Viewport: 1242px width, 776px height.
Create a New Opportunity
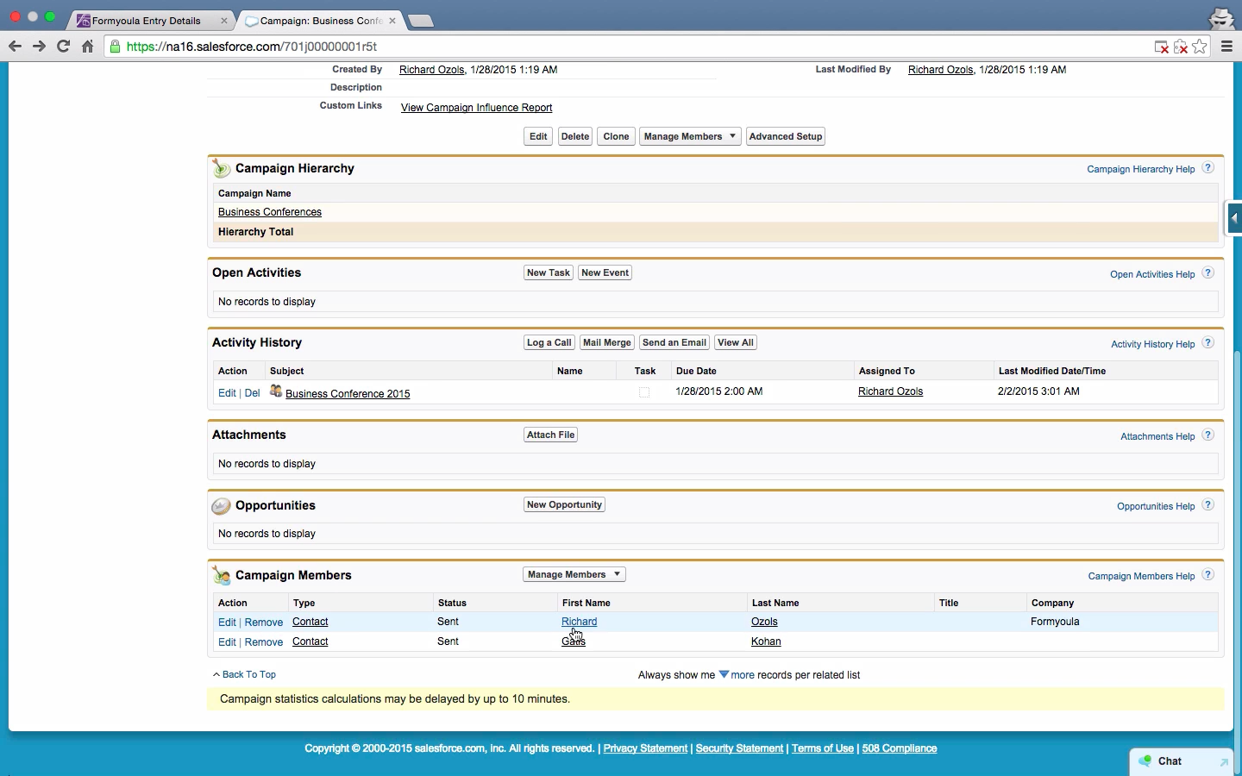[564, 504]
